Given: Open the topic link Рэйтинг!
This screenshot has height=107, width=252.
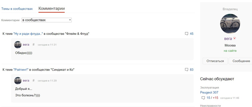Looking at the screenshot, I should 21,70.
